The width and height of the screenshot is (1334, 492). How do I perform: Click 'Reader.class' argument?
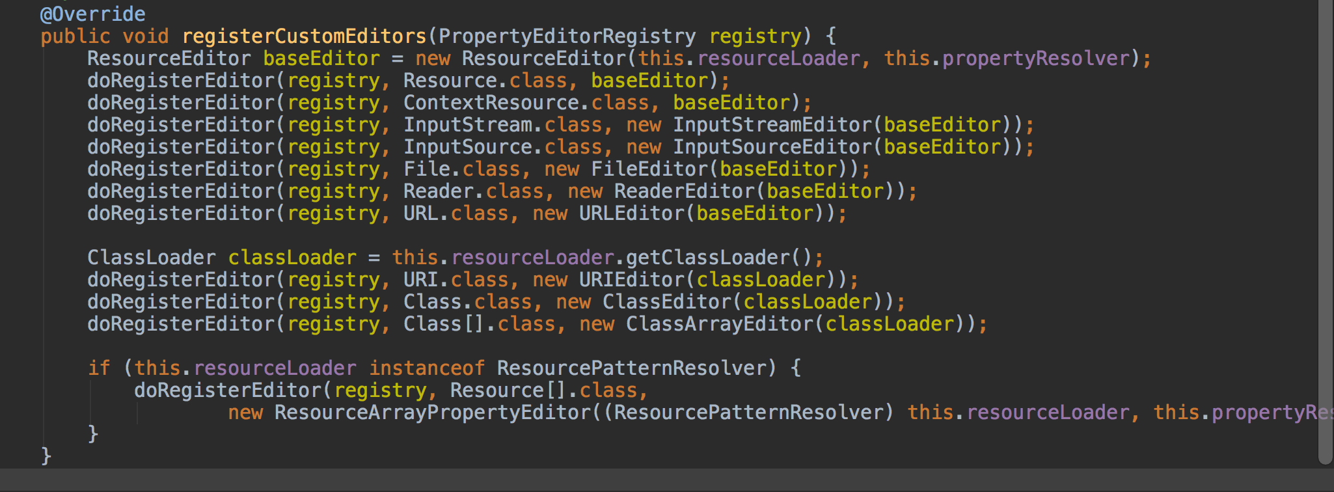[474, 191]
